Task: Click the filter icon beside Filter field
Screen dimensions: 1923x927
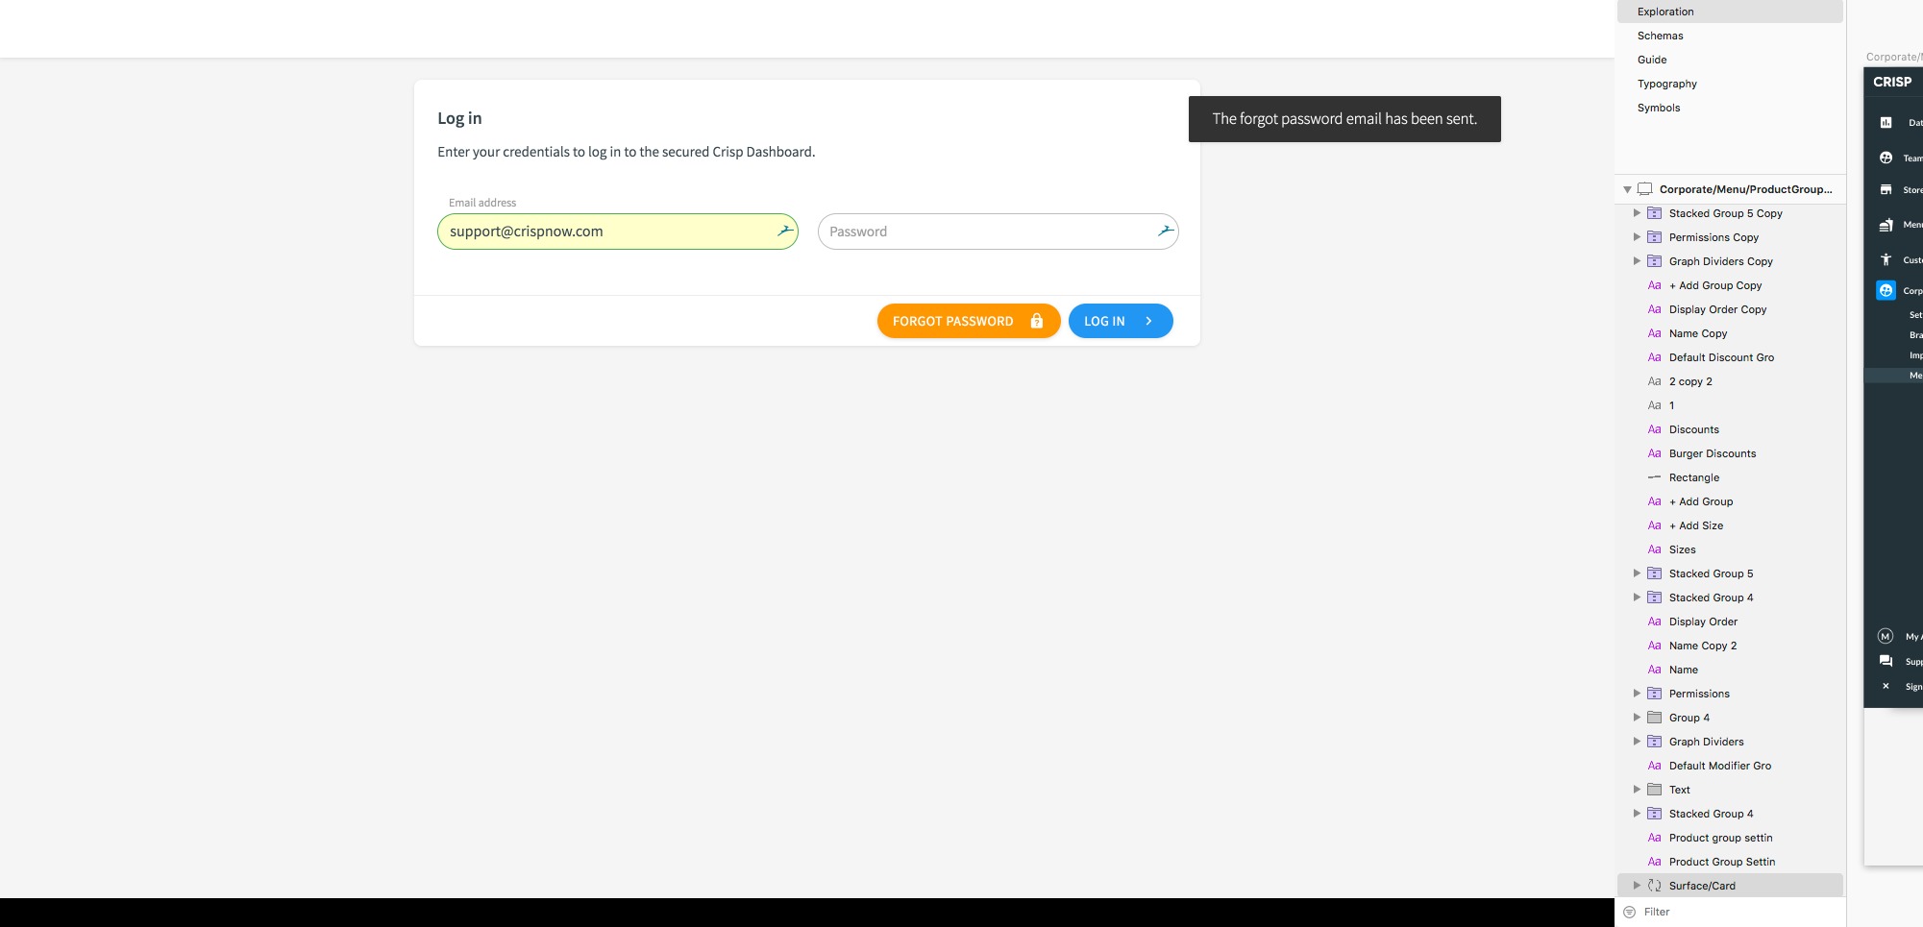Action: pos(1629,912)
